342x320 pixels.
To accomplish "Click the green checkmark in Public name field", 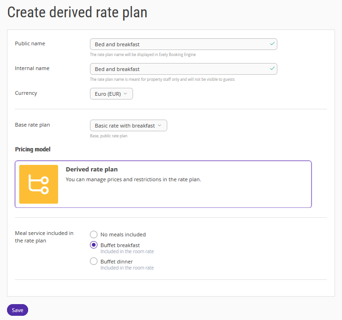I will click(x=272, y=44).
